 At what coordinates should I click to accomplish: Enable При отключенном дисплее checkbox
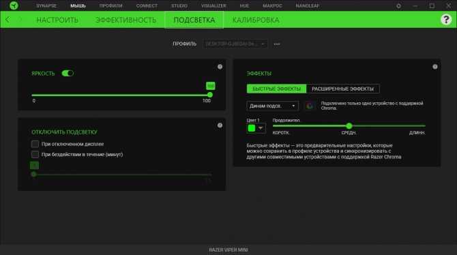tap(35, 144)
